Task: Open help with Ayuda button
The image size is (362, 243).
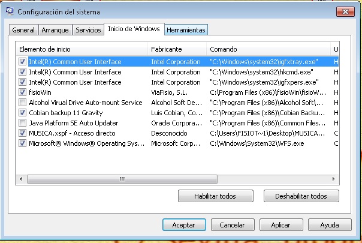Action: (330, 225)
